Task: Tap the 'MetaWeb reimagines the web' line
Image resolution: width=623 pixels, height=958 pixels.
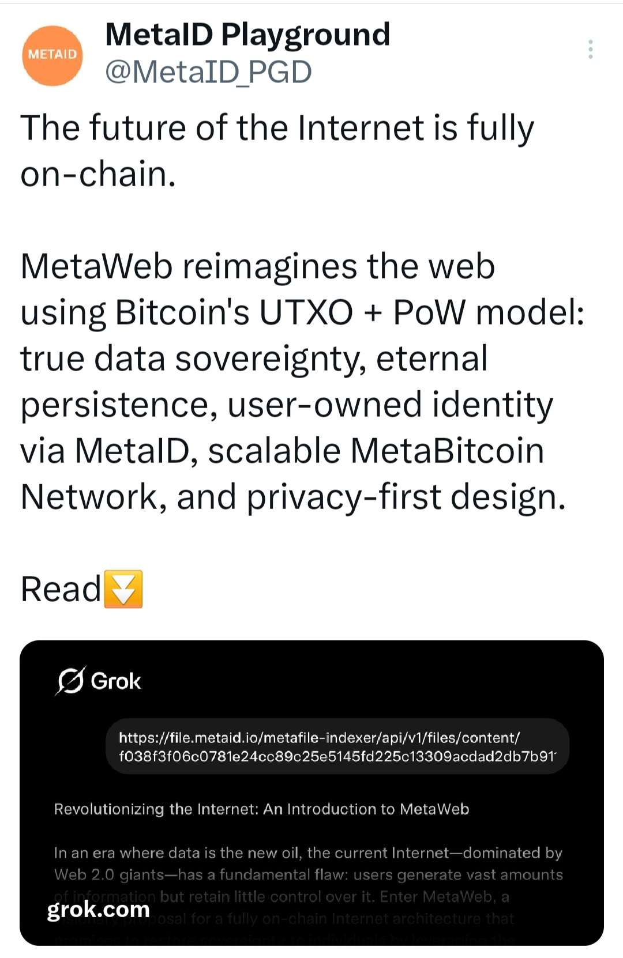Action: coord(258,266)
